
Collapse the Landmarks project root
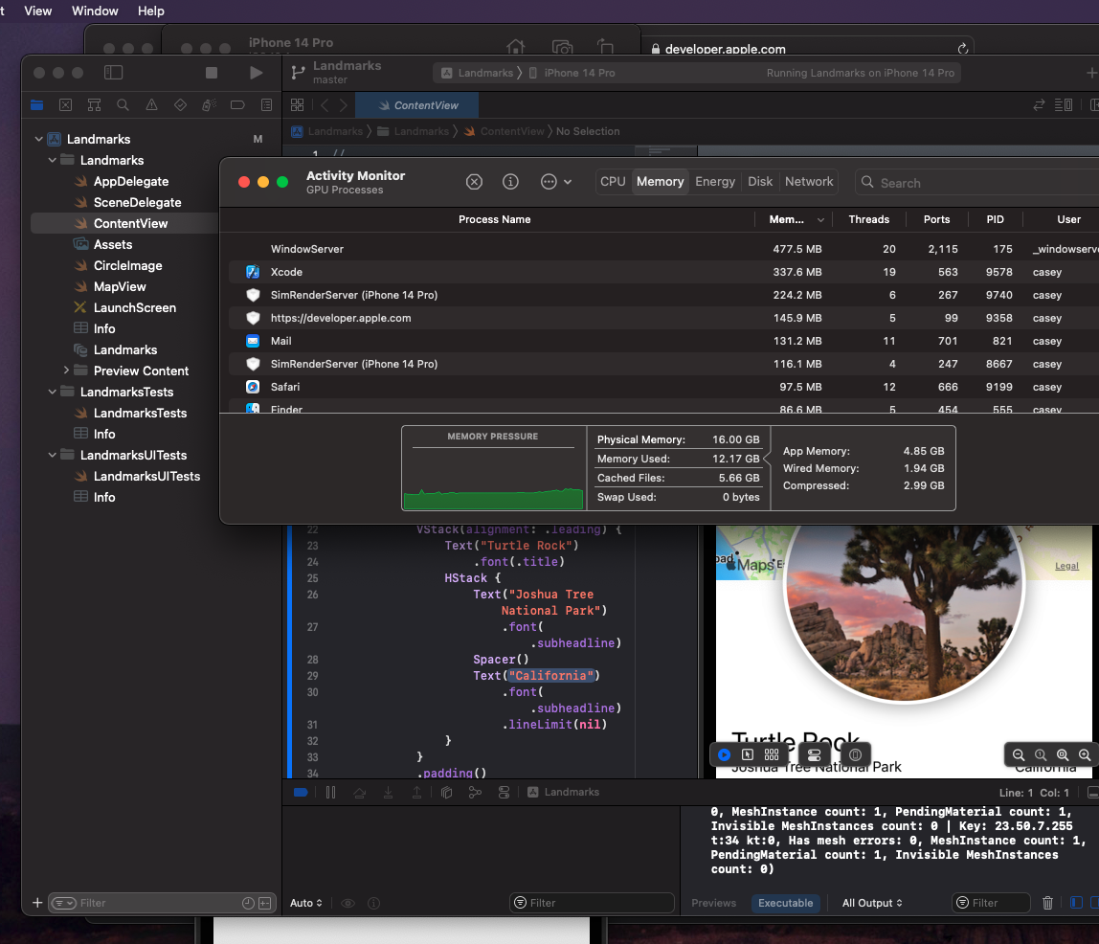coord(39,139)
